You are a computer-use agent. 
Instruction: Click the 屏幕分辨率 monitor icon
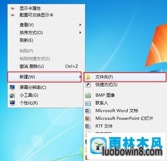click(12, 88)
